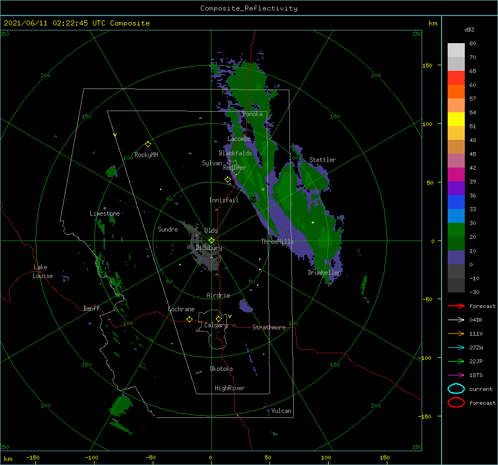This screenshot has width=498, height=465.
Task: Click the red forecast arrow in legend
Action: pyautogui.click(x=456, y=306)
